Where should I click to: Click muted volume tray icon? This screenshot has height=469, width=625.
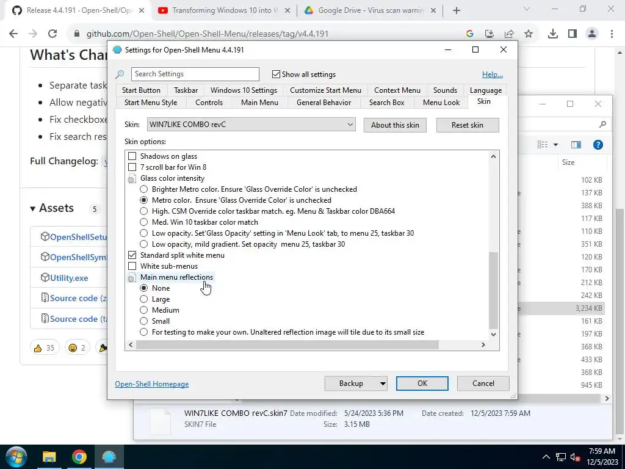click(x=575, y=457)
